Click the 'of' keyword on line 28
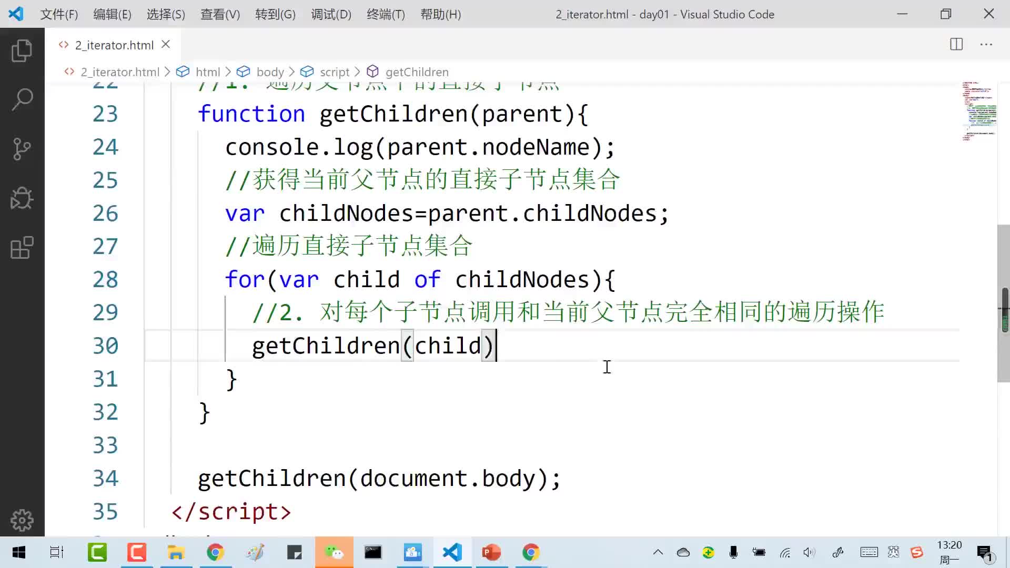Viewport: 1010px width, 568px height. click(x=427, y=279)
